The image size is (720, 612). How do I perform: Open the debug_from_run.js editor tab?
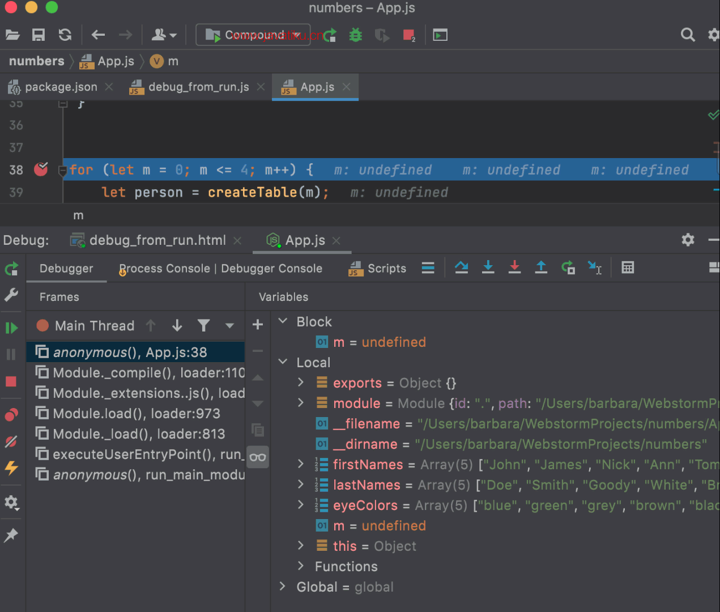198,87
